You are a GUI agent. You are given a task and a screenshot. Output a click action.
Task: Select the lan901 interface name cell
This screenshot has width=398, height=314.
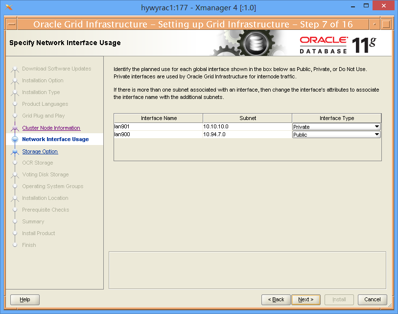(x=159, y=126)
